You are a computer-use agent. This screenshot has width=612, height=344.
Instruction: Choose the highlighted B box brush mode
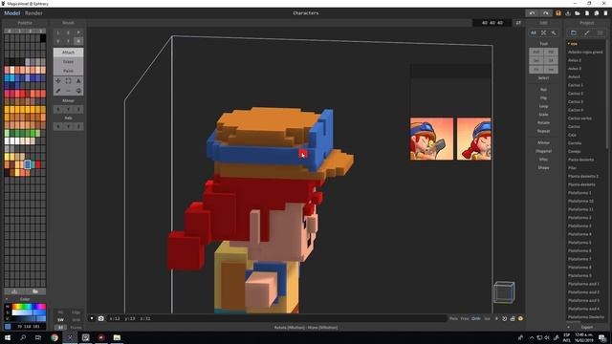78,41
